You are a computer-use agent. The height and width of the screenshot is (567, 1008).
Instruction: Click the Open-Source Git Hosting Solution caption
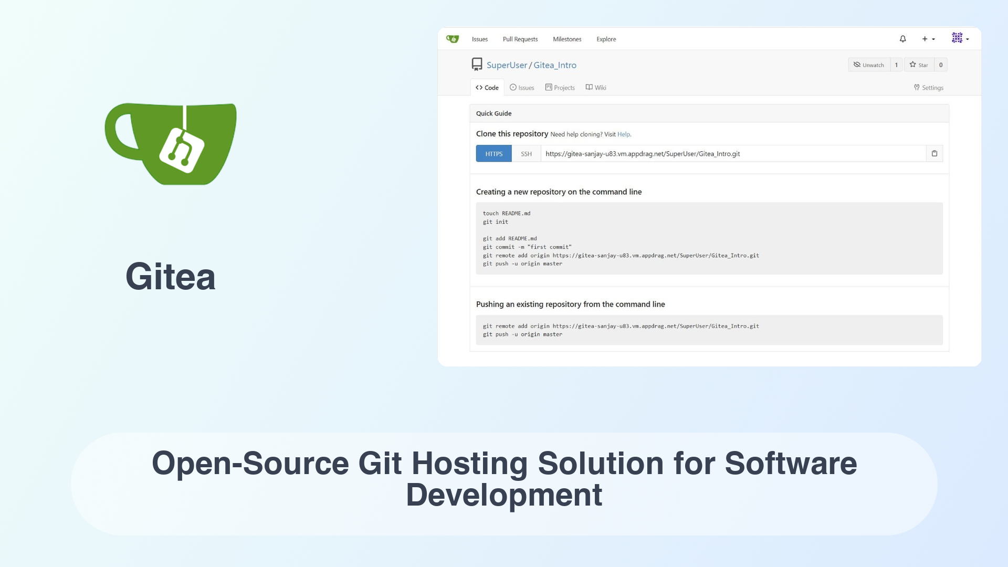(504, 479)
